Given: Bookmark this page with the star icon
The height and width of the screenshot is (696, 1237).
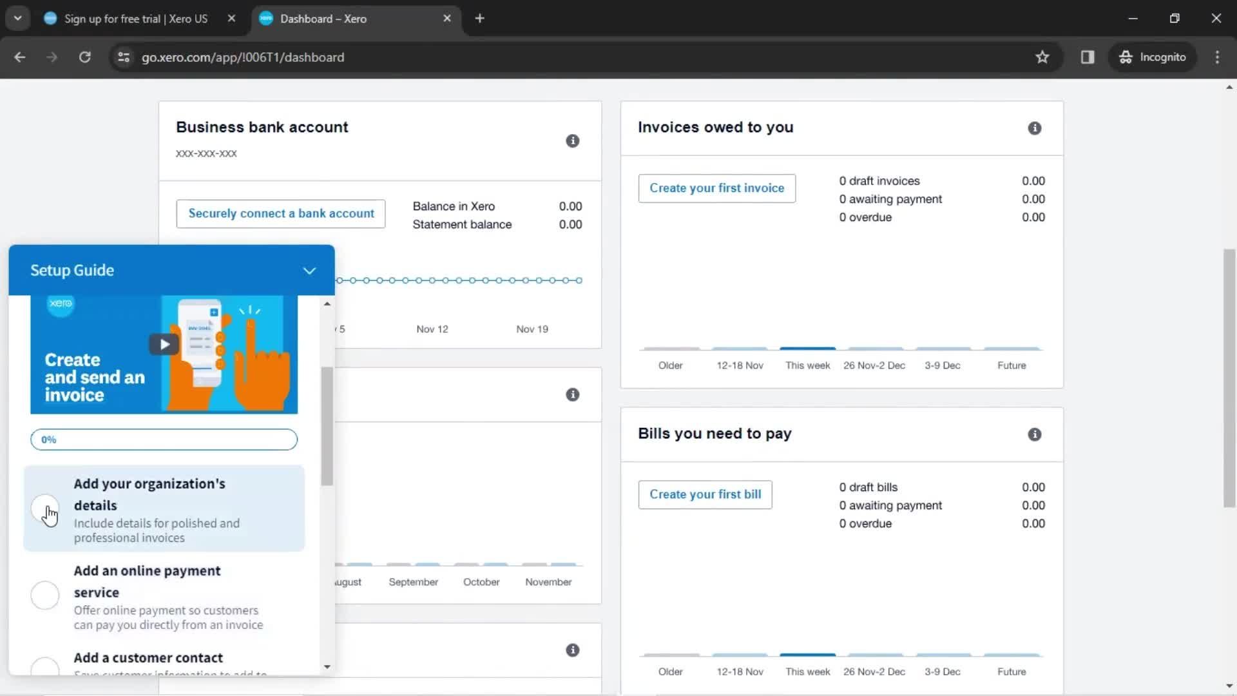Looking at the screenshot, I should (x=1042, y=57).
